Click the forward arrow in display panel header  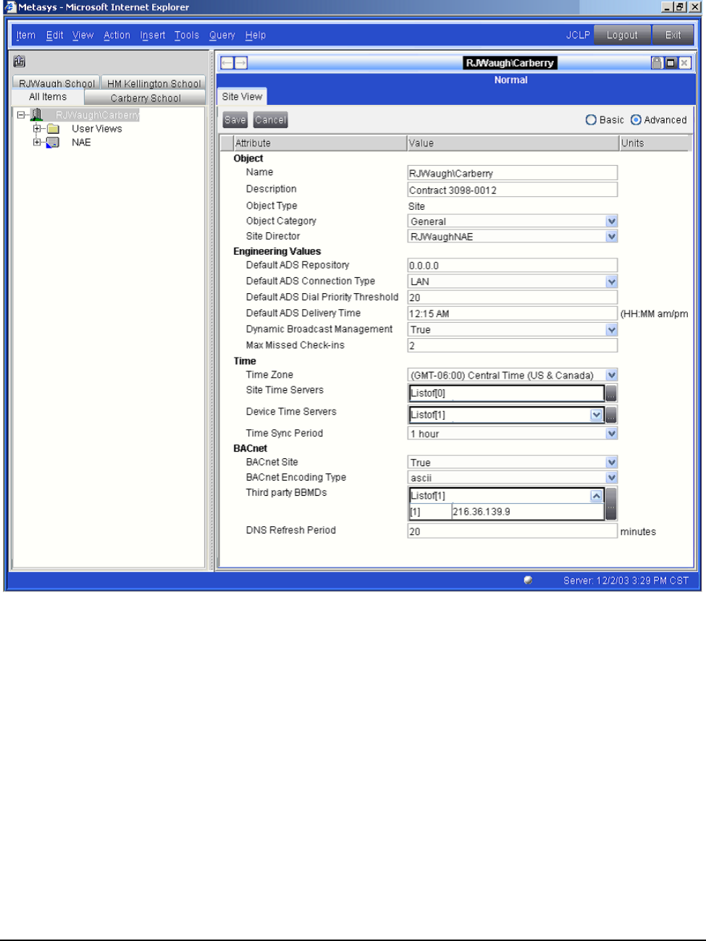click(x=241, y=63)
